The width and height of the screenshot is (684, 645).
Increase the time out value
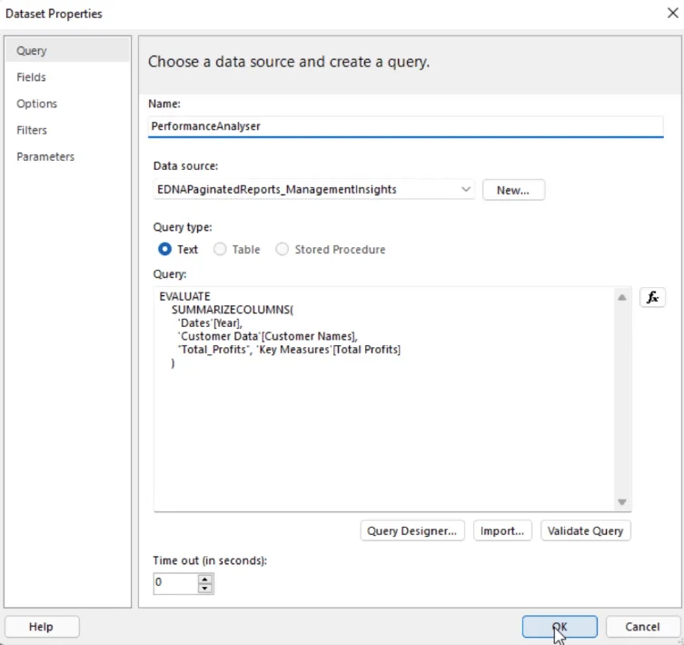(205, 579)
